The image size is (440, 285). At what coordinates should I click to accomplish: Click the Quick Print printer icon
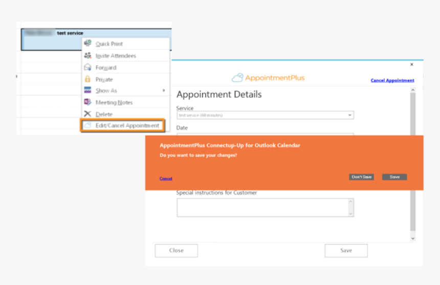88,43
